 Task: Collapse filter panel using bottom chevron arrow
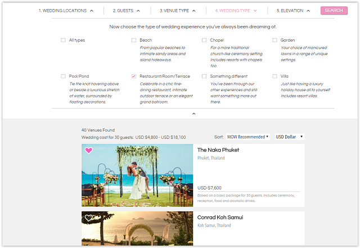[193, 114]
